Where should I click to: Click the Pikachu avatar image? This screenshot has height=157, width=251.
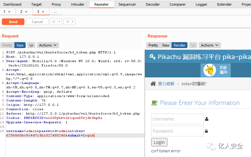point(210,70)
